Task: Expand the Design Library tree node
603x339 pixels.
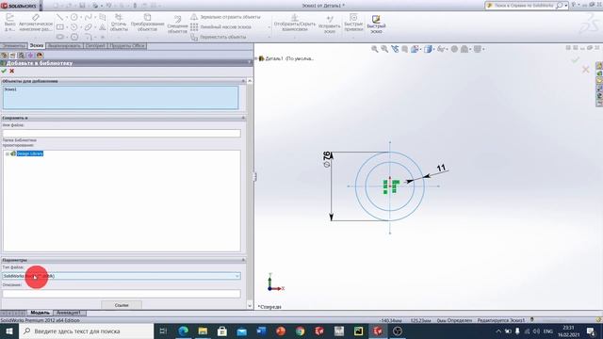Action: (7, 153)
